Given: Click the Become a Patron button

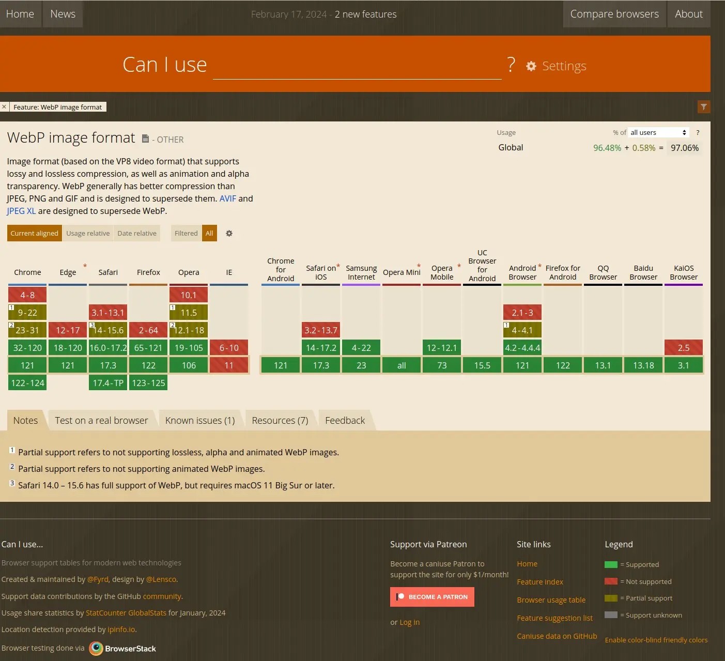Looking at the screenshot, I should click(432, 597).
